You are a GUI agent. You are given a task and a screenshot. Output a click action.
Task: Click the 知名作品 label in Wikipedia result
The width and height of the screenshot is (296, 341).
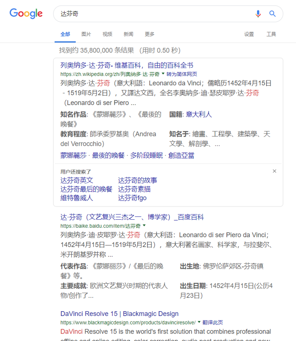[x=73, y=114]
